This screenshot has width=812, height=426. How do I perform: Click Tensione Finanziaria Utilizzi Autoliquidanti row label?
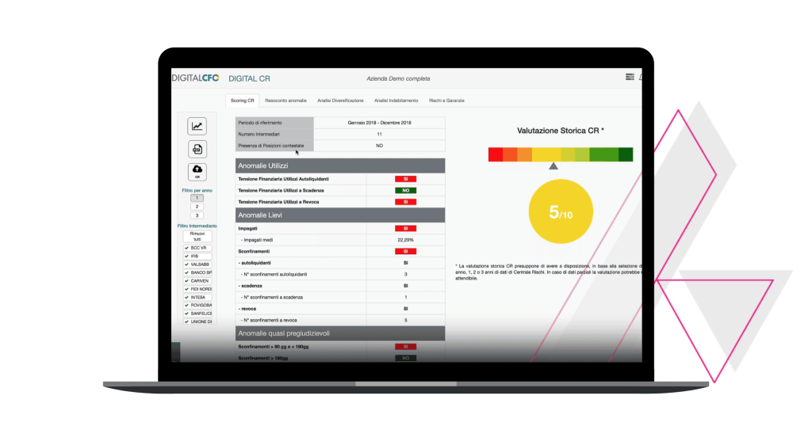pos(283,179)
